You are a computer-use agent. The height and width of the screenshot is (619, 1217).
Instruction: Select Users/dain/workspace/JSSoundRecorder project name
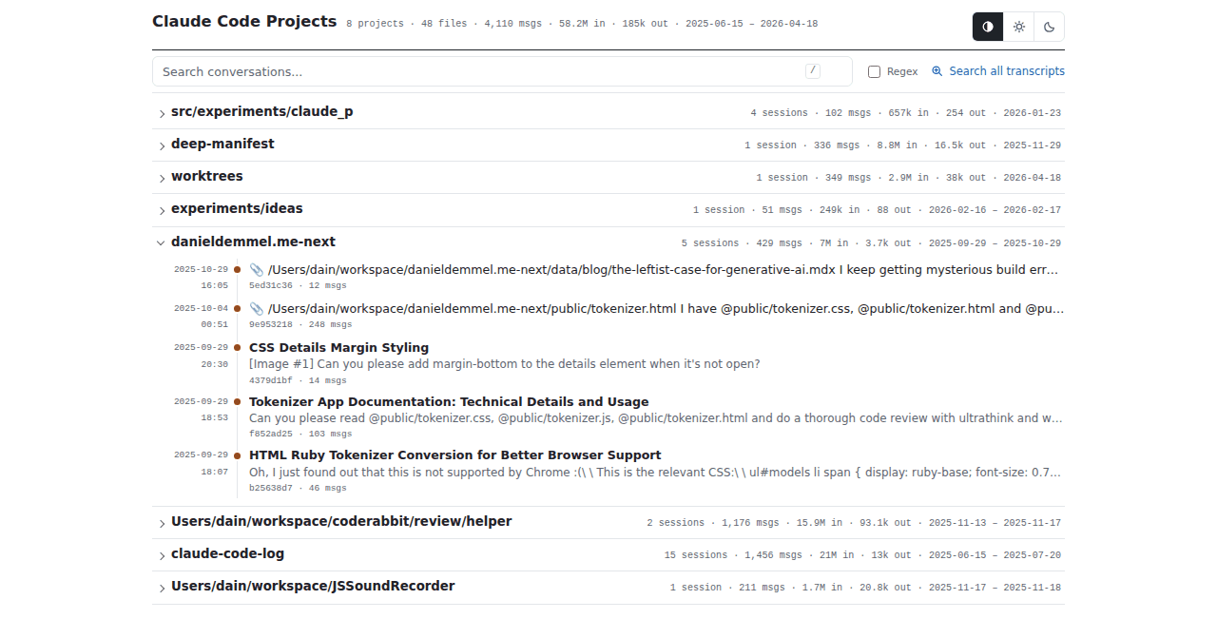click(x=313, y=586)
